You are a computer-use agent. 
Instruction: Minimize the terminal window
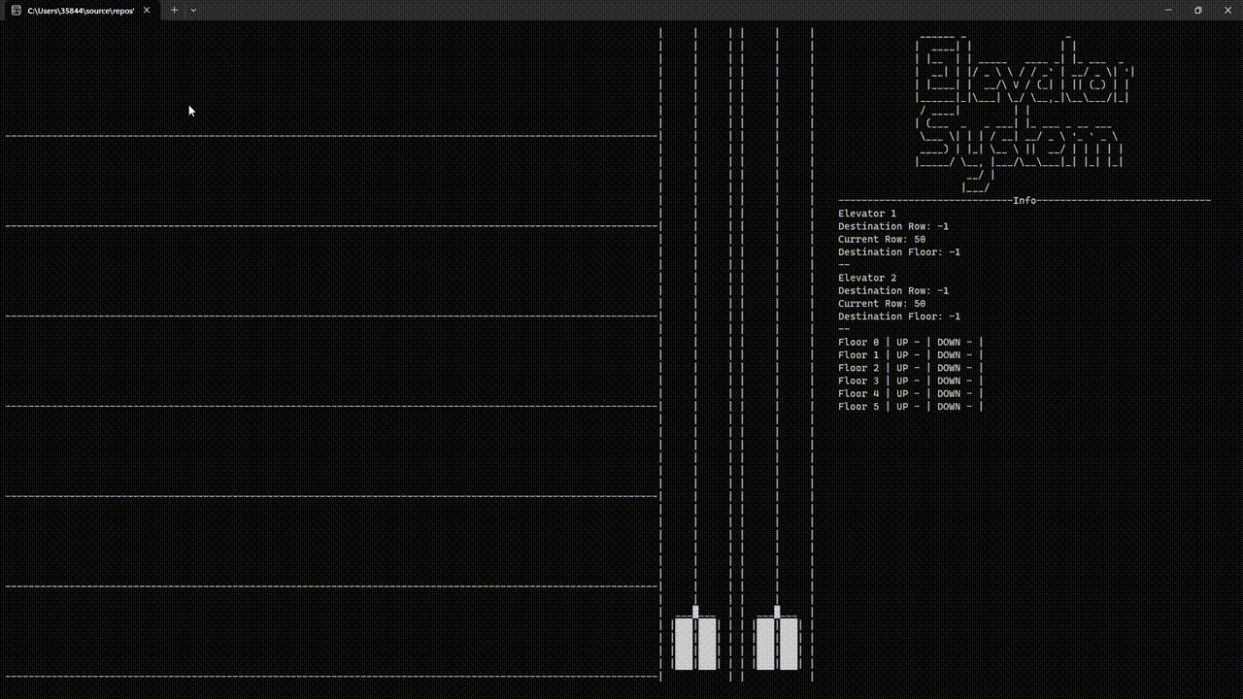point(1167,10)
